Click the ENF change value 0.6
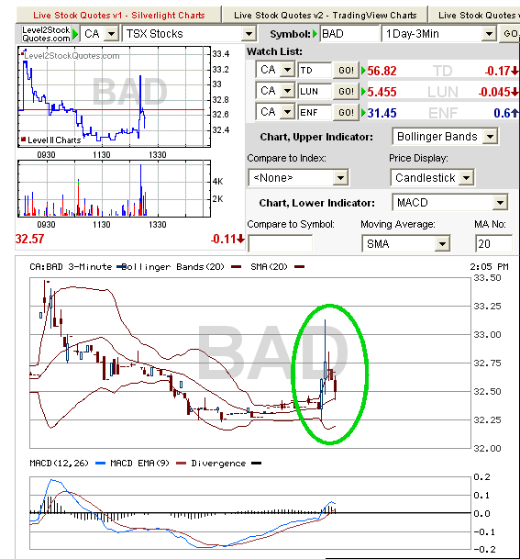The height and width of the screenshot is (559, 520). point(503,114)
